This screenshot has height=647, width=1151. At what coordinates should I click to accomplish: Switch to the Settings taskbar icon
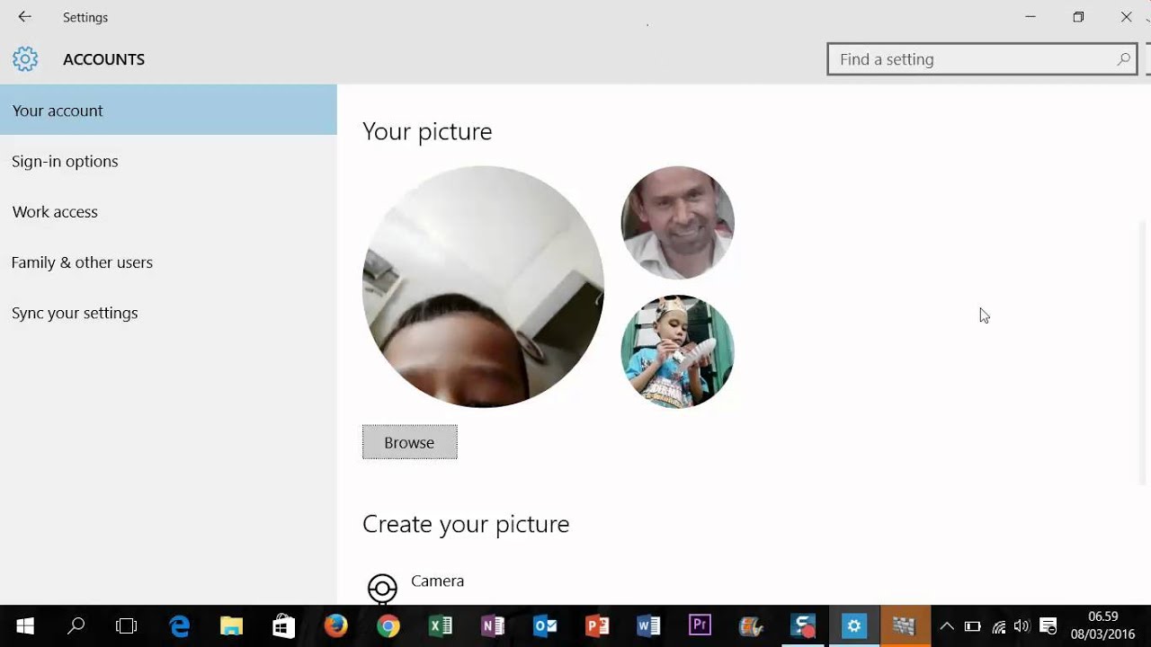(x=854, y=625)
